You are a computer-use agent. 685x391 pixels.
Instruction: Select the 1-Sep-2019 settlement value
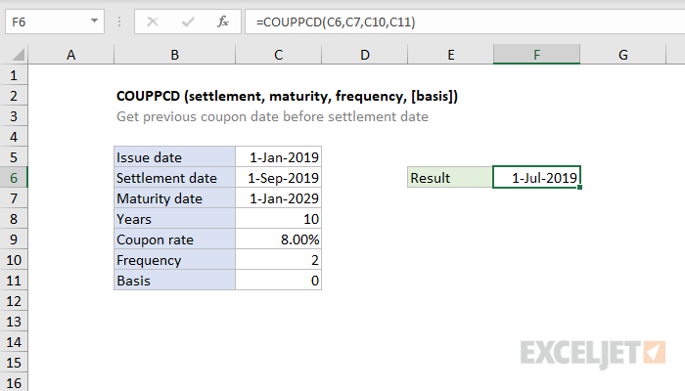click(278, 178)
